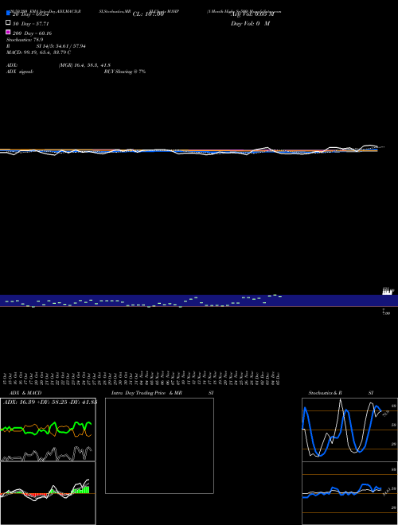The width and height of the screenshot is (398, 525).
Task: Click the MACD histogram chart with red and green bars
Action: [x=48, y=493]
